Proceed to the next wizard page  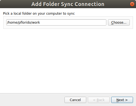pyautogui.click(x=122, y=100)
